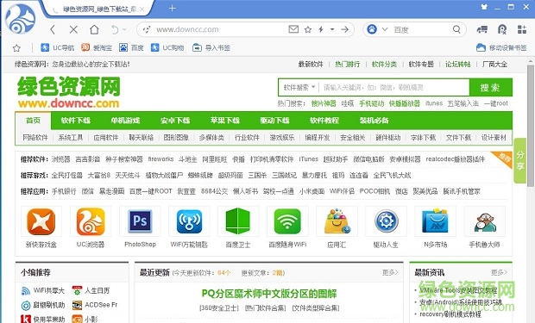Click the green 分享 side tab

(520, 160)
